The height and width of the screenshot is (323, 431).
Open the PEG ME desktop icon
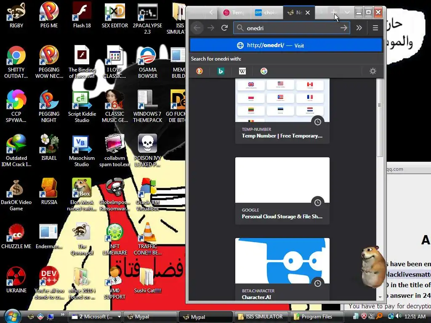click(x=49, y=15)
